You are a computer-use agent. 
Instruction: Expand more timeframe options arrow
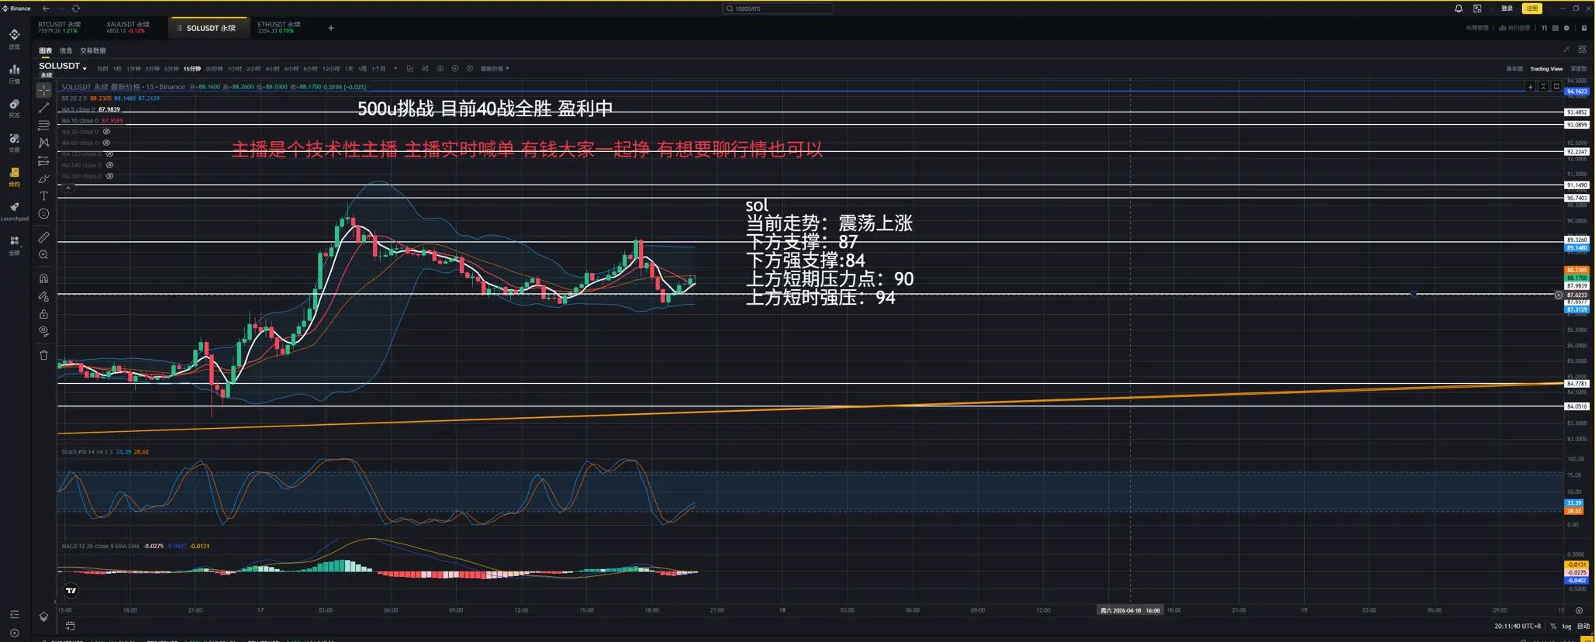coord(395,68)
